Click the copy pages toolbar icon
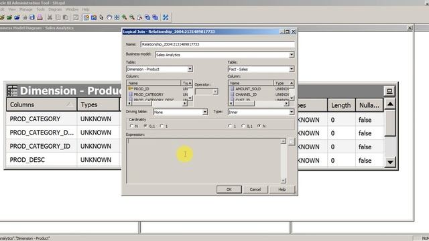This screenshot has height=241, width=429. [58, 17]
